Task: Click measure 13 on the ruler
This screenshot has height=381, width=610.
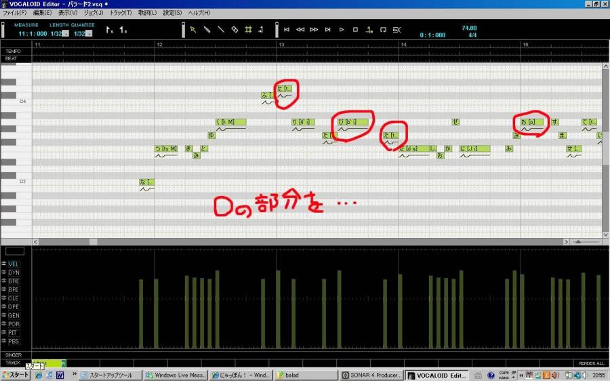Action: coord(281,45)
